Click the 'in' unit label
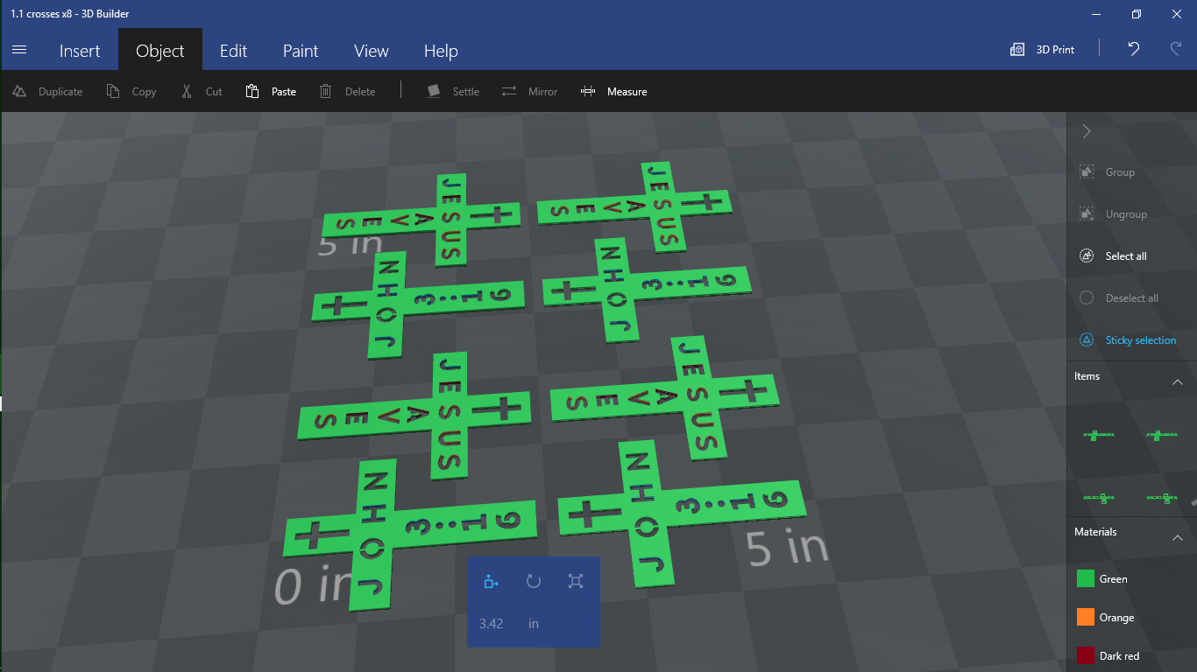The image size is (1197, 672). 534,624
